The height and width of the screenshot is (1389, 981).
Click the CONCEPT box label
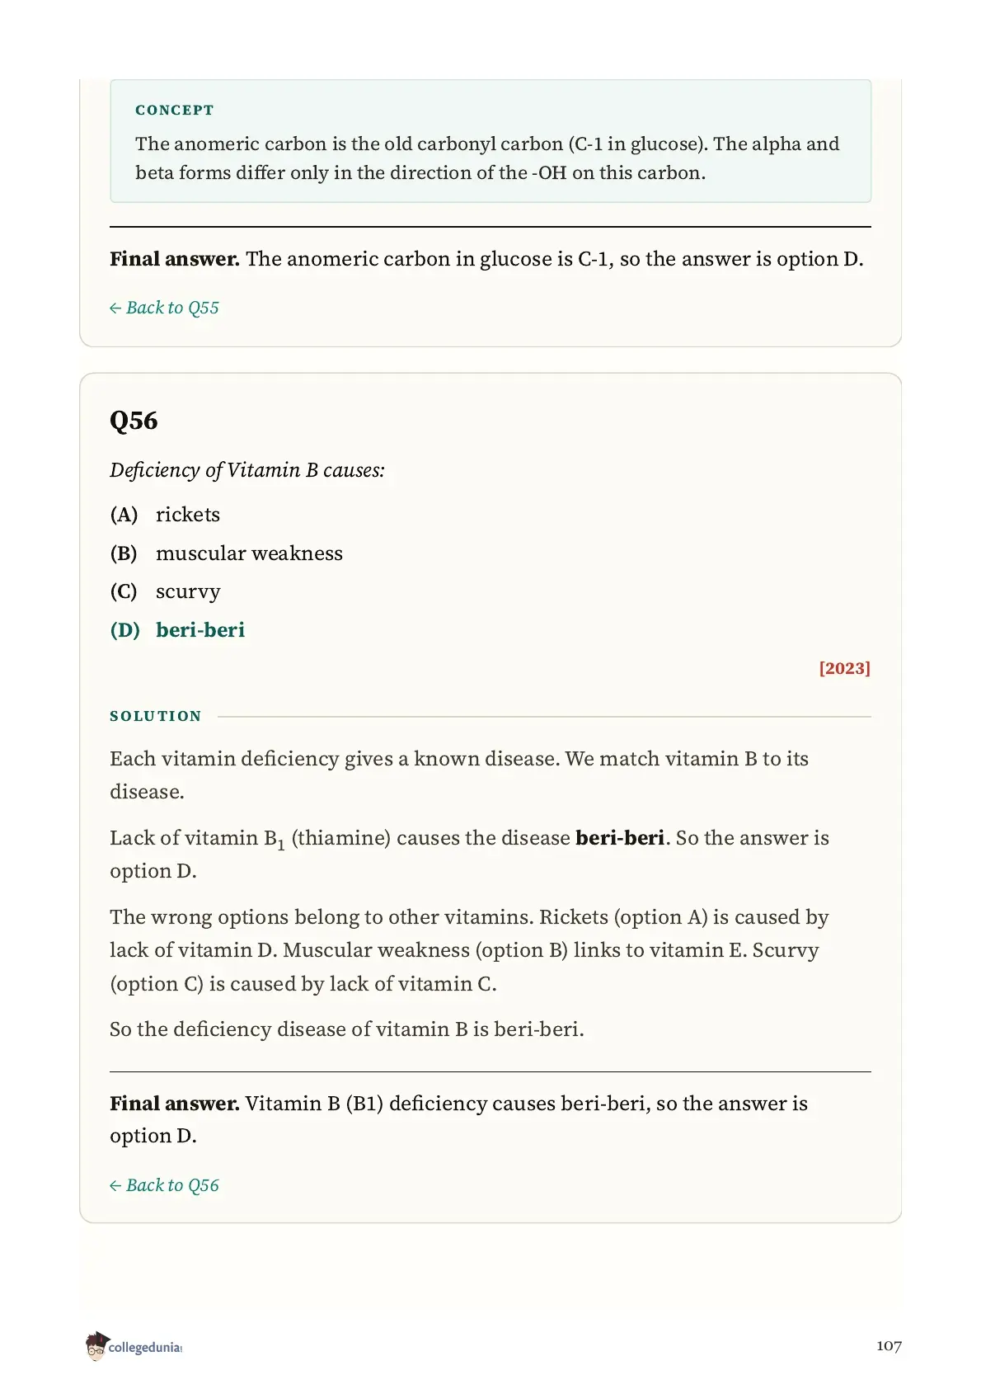click(175, 111)
